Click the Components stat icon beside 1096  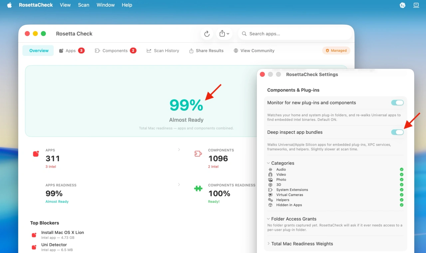[198, 154]
